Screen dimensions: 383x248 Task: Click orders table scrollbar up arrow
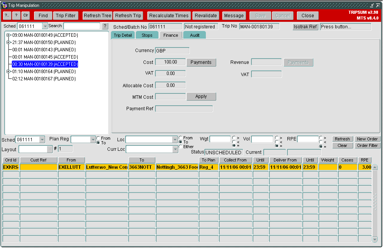[x=375, y=167]
